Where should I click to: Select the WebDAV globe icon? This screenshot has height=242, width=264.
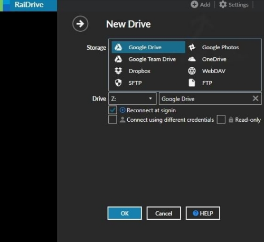192,71
